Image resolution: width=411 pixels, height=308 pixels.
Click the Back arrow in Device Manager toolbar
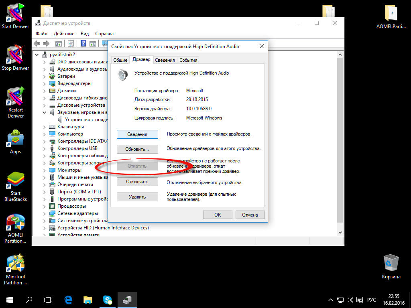pyautogui.click(x=37, y=43)
